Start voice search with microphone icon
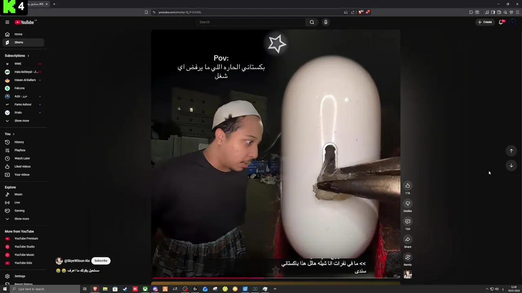This screenshot has height=293, width=522. tap(326, 22)
